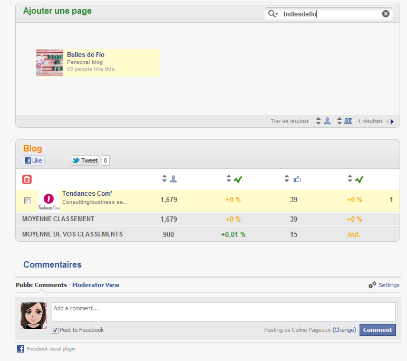
Task: Click the fans person icon in results sorter
Action: click(x=327, y=121)
